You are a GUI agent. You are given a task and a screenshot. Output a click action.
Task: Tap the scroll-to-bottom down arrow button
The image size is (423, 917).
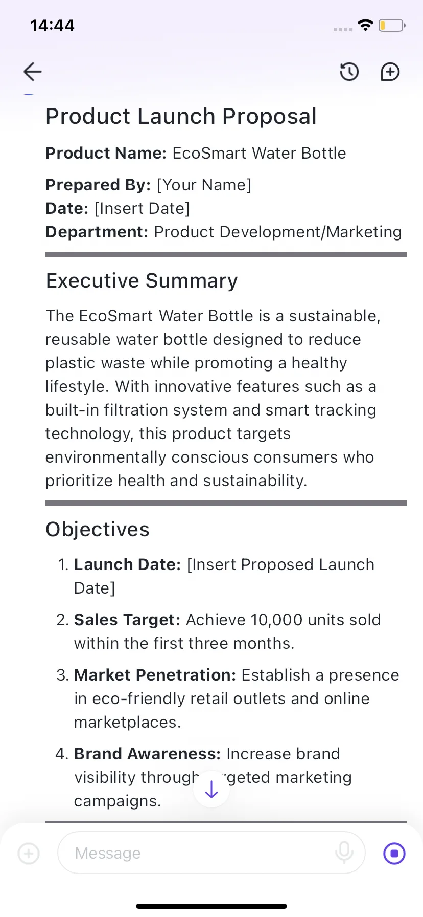212,789
